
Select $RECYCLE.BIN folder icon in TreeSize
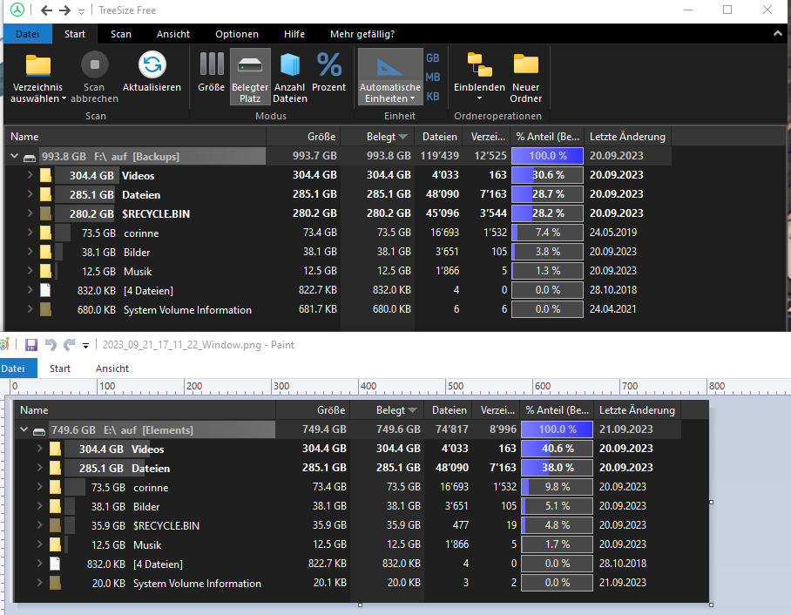[x=45, y=214]
